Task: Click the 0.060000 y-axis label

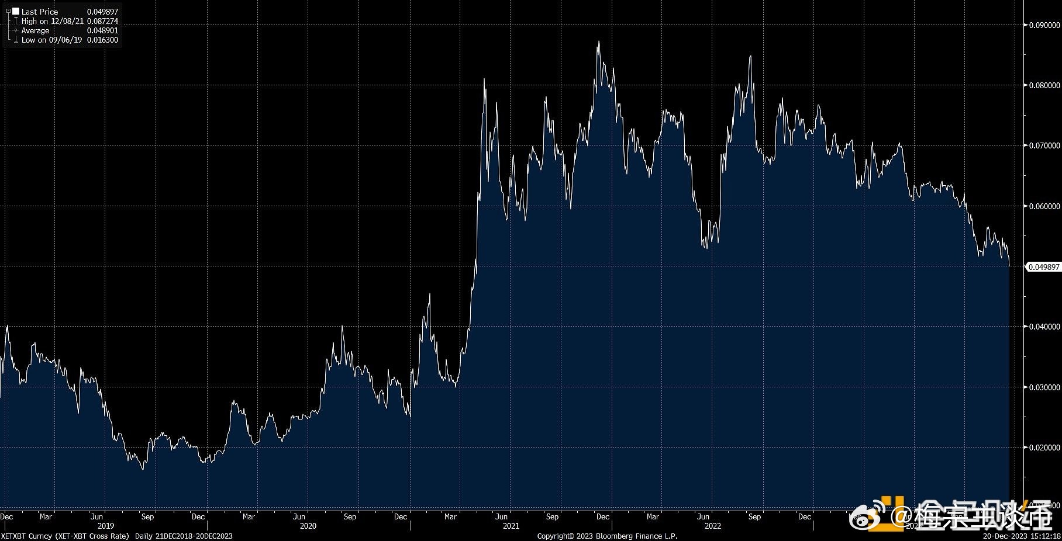Action: pos(1044,206)
